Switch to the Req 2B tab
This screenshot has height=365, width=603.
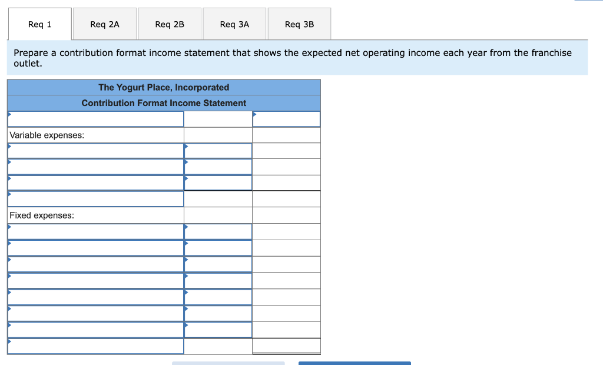point(170,24)
